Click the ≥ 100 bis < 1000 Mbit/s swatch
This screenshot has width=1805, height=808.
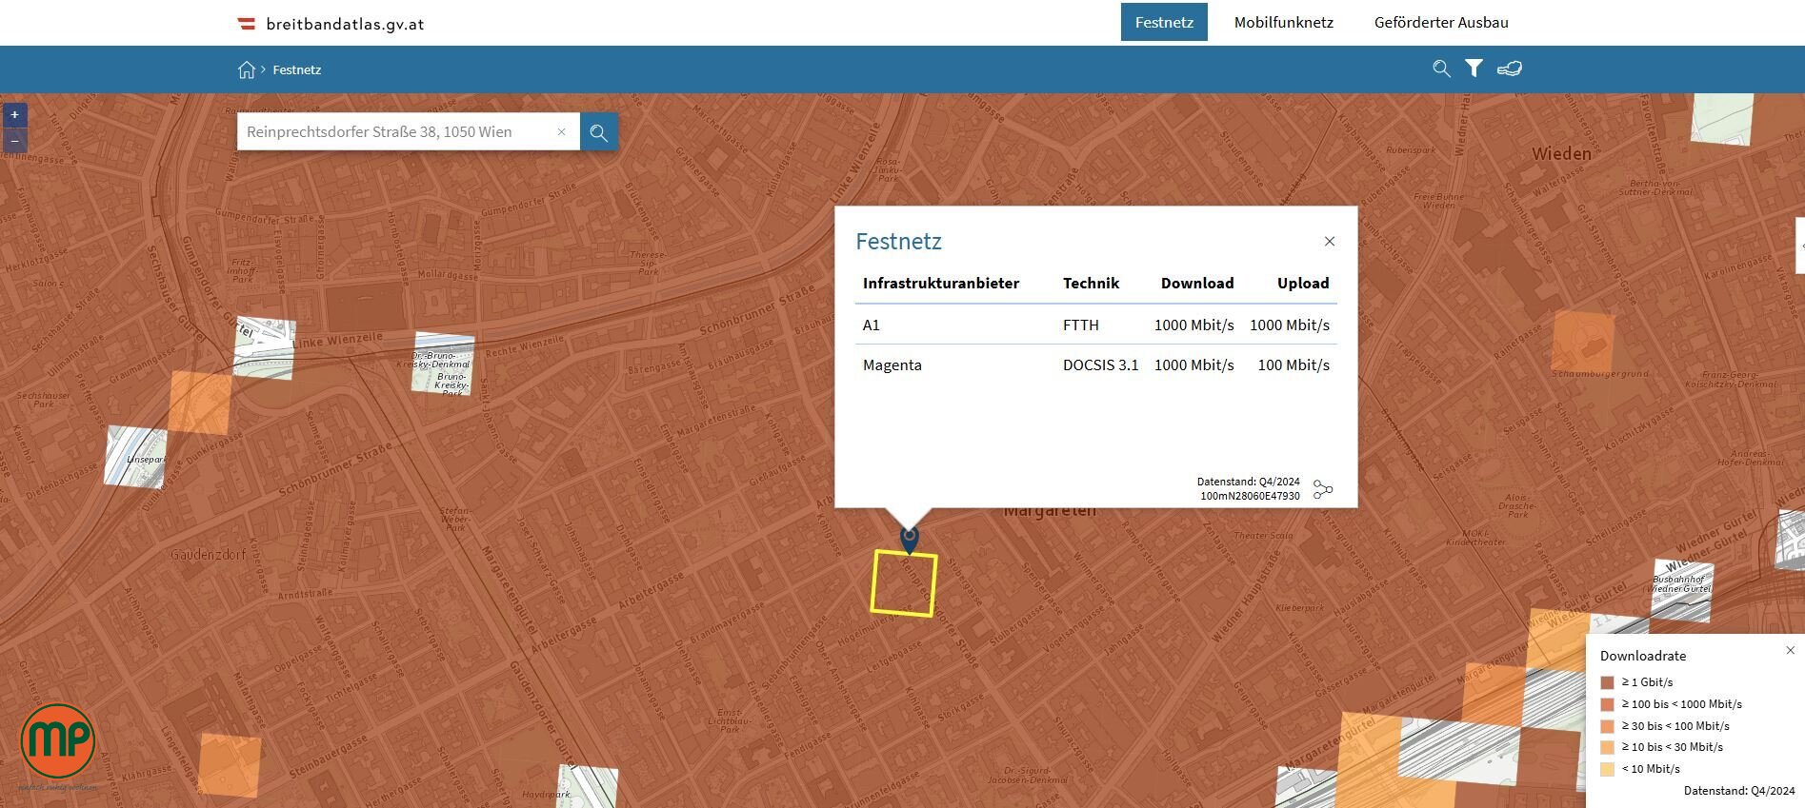1608,704
